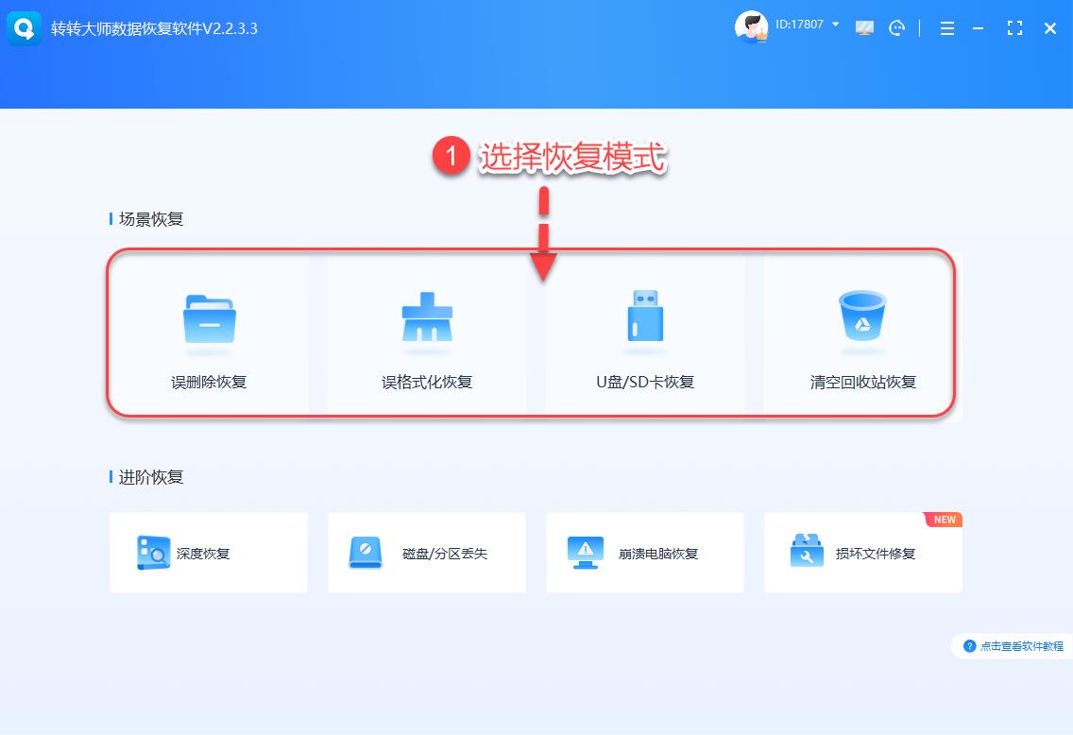Image resolution: width=1073 pixels, height=735 pixels.
Task: Click the question mark help icon
Action: coord(970,646)
